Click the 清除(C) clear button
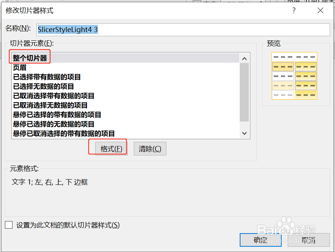The height and width of the screenshot is (252, 335). point(150,149)
